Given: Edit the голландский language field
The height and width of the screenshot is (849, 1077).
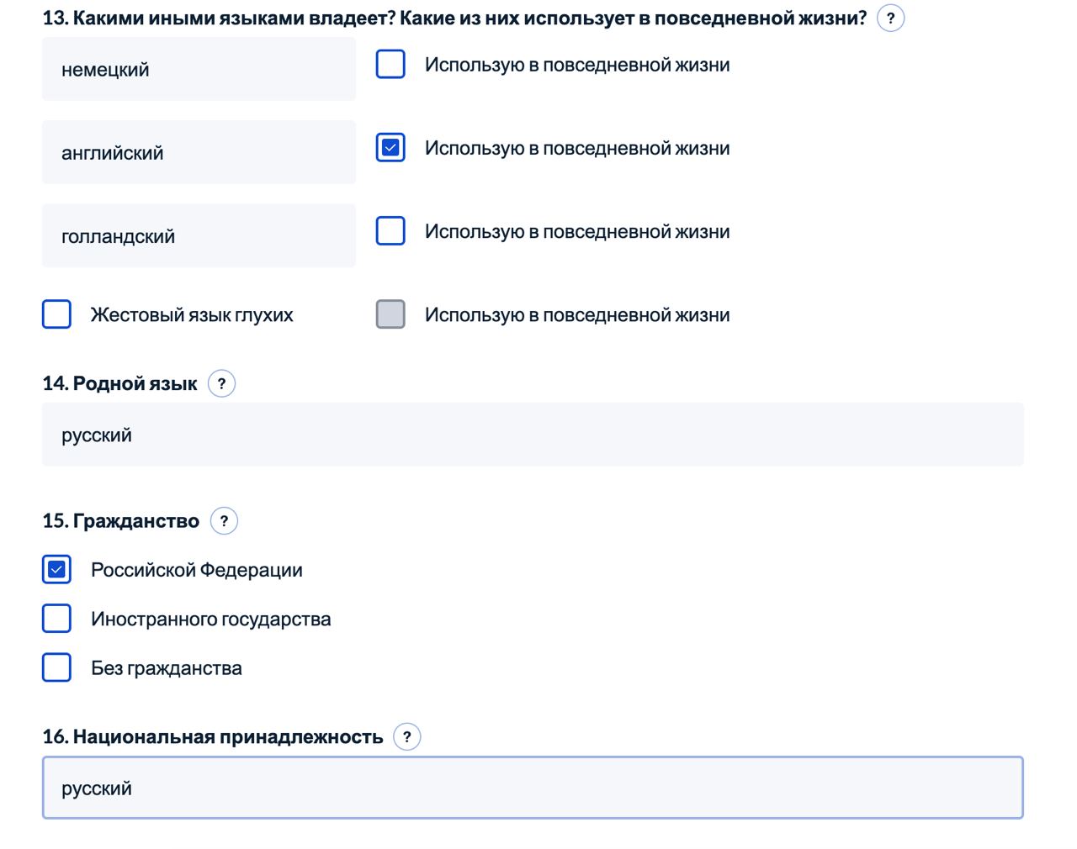Looking at the screenshot, I should 199,235.
